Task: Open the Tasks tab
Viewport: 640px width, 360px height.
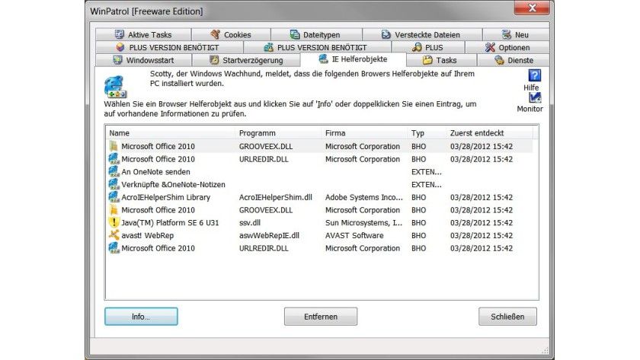Action: [442, 60]
